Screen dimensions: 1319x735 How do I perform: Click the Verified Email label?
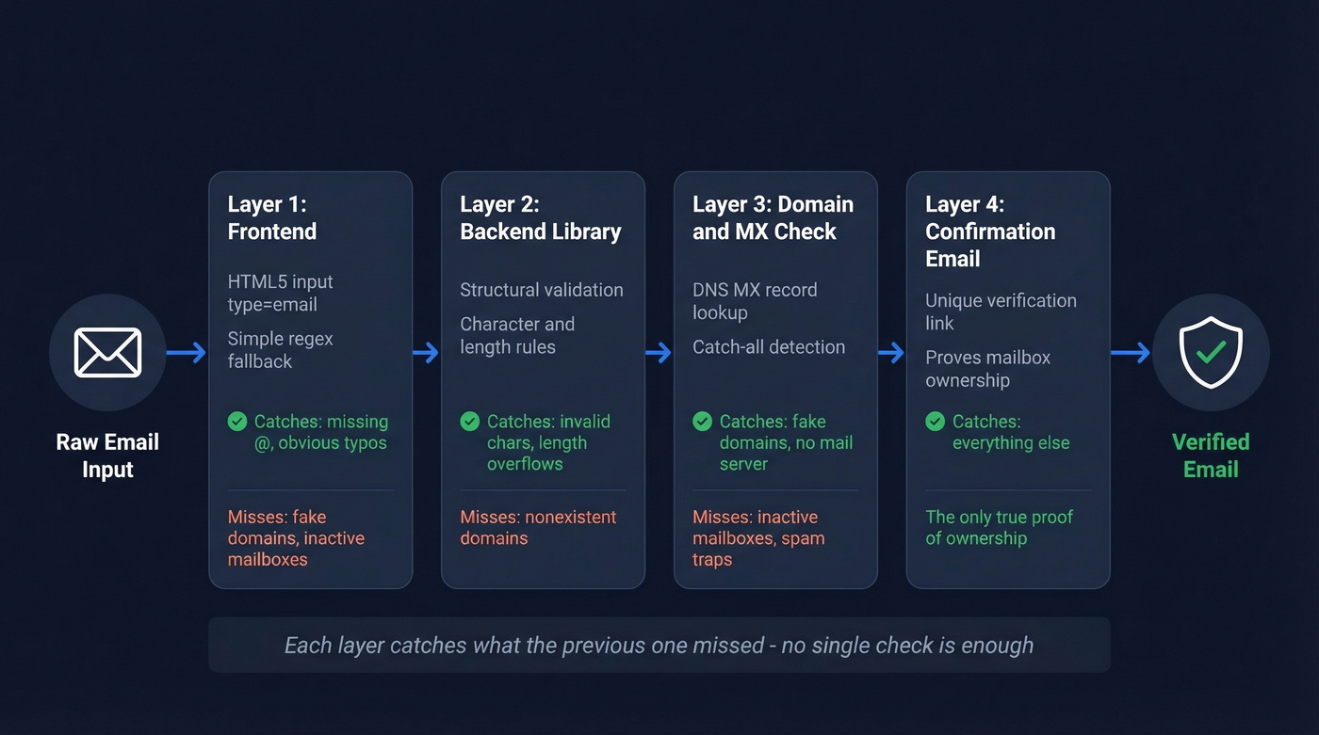coord(1211,455)
